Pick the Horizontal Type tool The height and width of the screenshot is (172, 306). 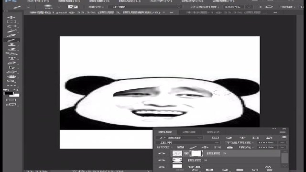[x=11, y=58]
